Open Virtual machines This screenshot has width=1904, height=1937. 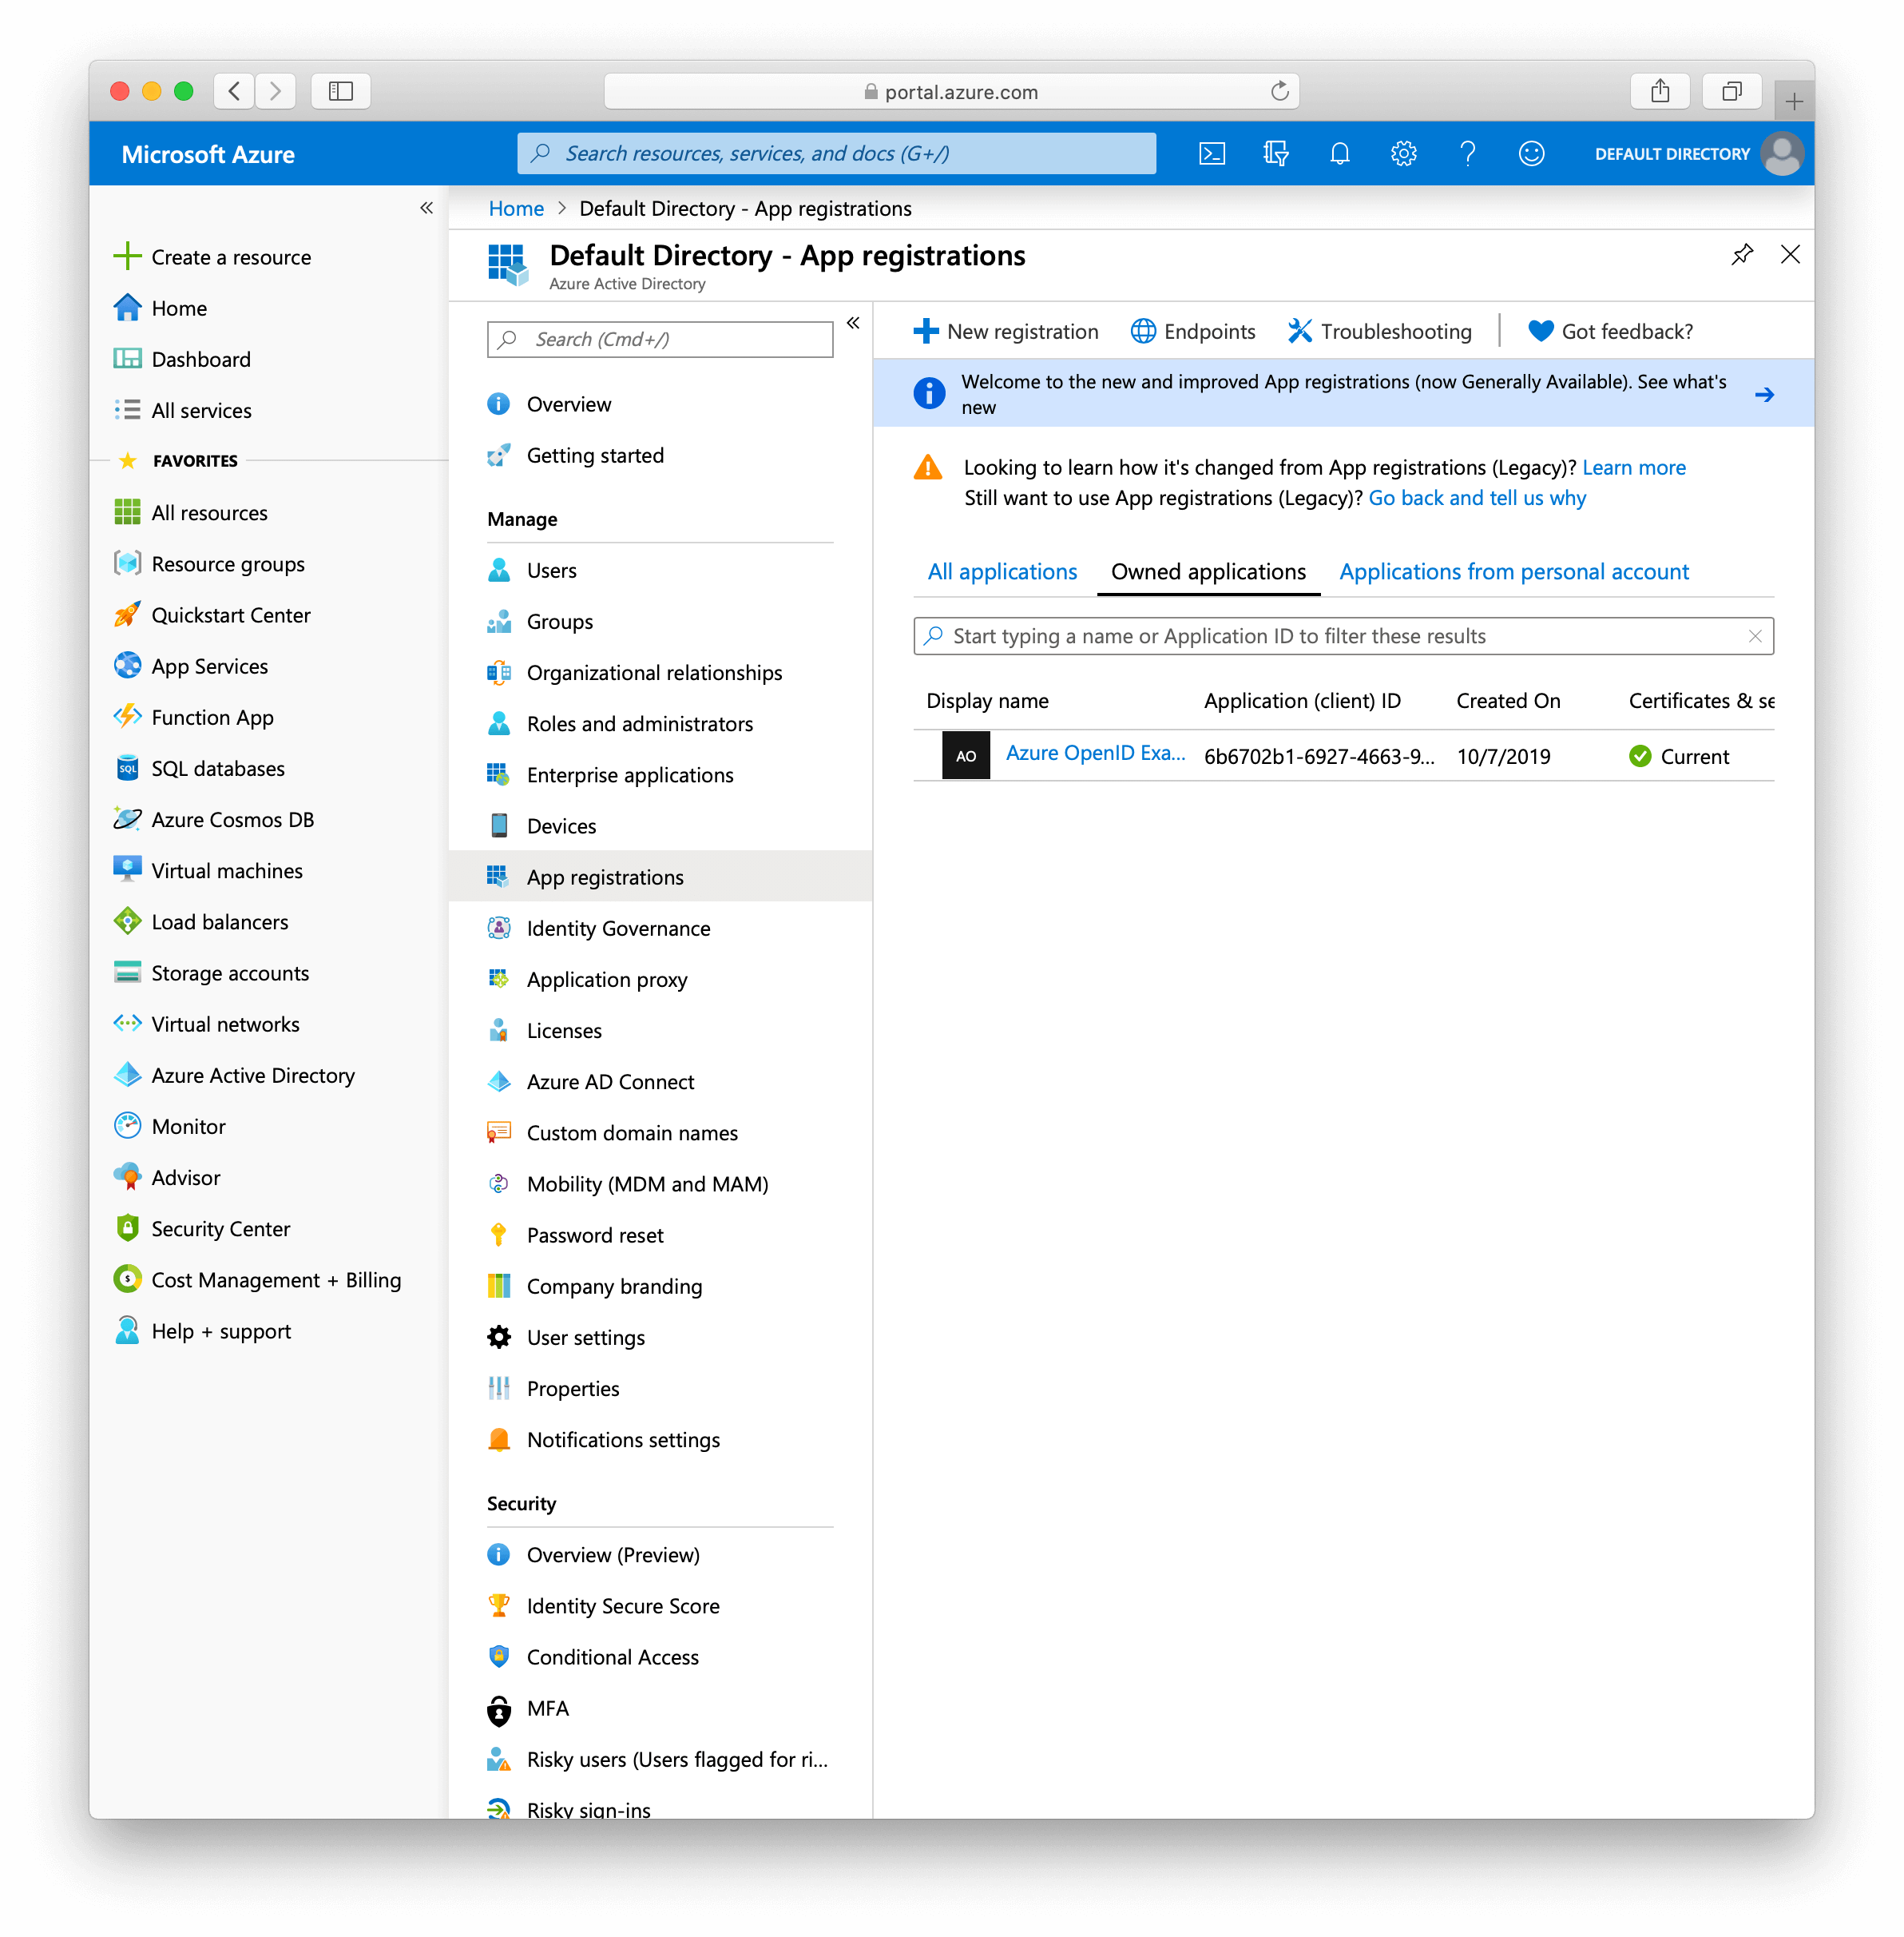207,870
